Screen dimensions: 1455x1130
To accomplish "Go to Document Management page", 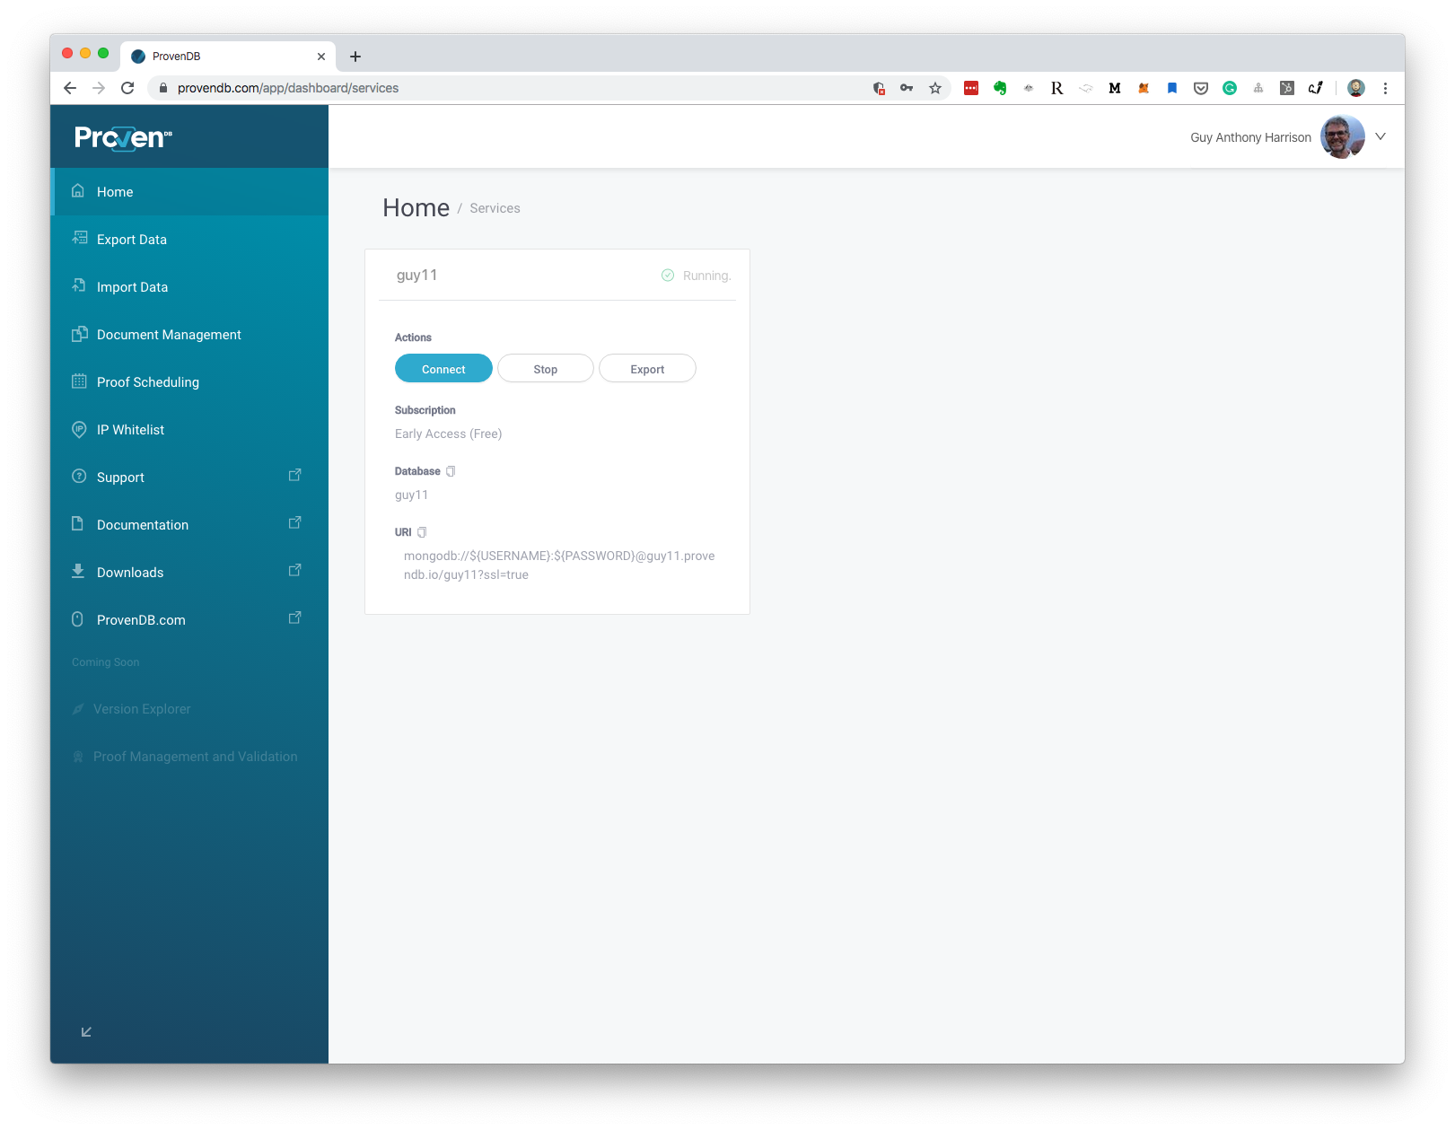I will coord(189,335).
